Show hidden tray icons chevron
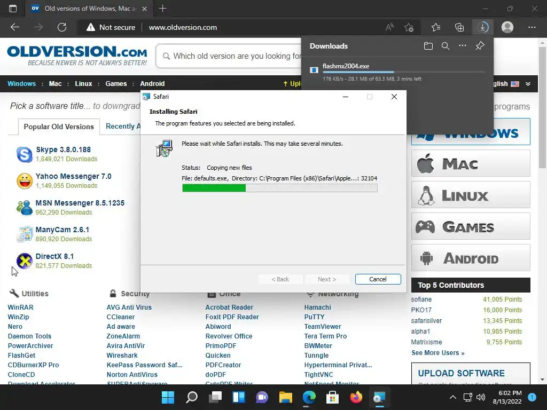 pos(453,397)
